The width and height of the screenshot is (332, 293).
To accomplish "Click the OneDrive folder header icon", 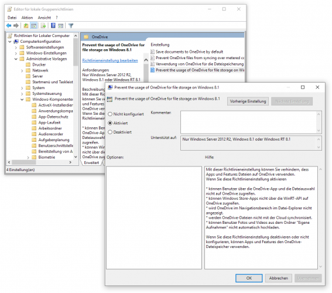I will click(86, 37).
